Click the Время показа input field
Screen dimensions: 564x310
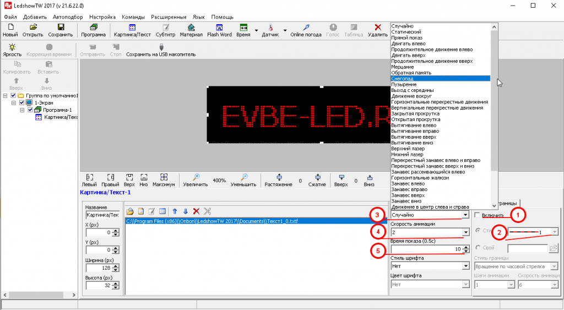[427, 249]
